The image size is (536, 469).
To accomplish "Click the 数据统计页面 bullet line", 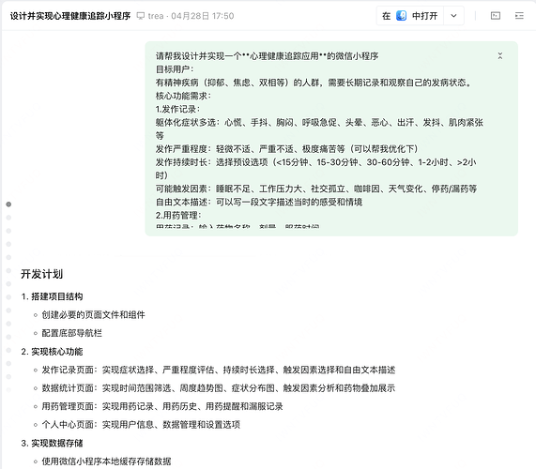I will pos(219,388).
